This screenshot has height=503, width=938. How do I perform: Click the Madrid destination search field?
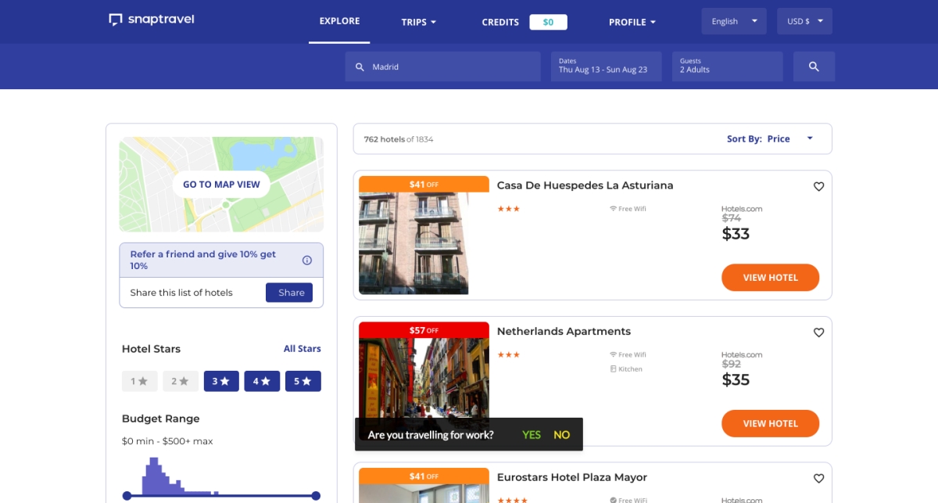click(x=442, y=66)
